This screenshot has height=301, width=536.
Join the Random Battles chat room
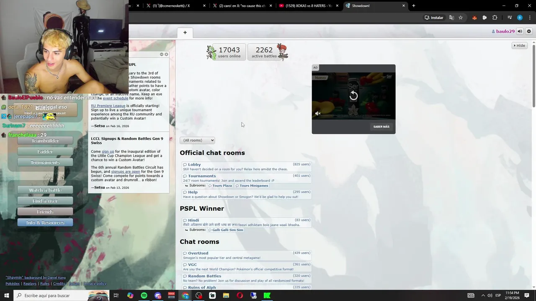pyautogui.click(x=247, y=278)
